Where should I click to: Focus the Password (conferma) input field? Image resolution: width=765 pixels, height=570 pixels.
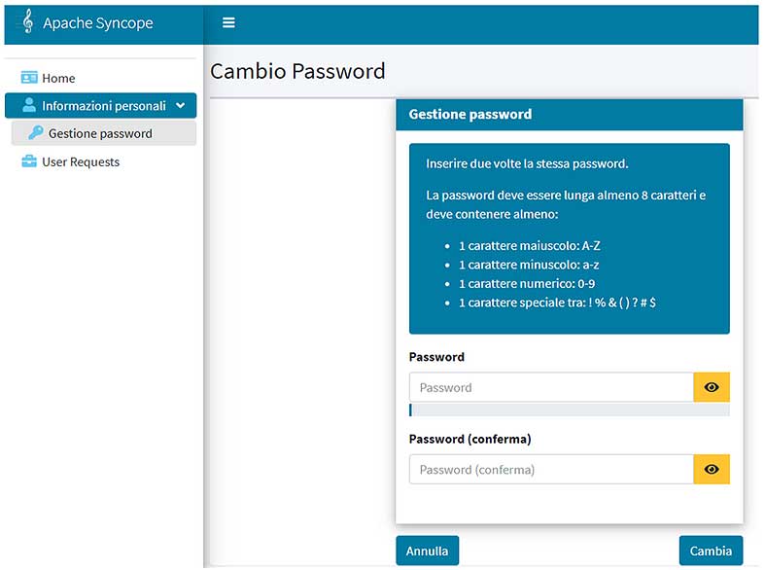coord(551,469)
